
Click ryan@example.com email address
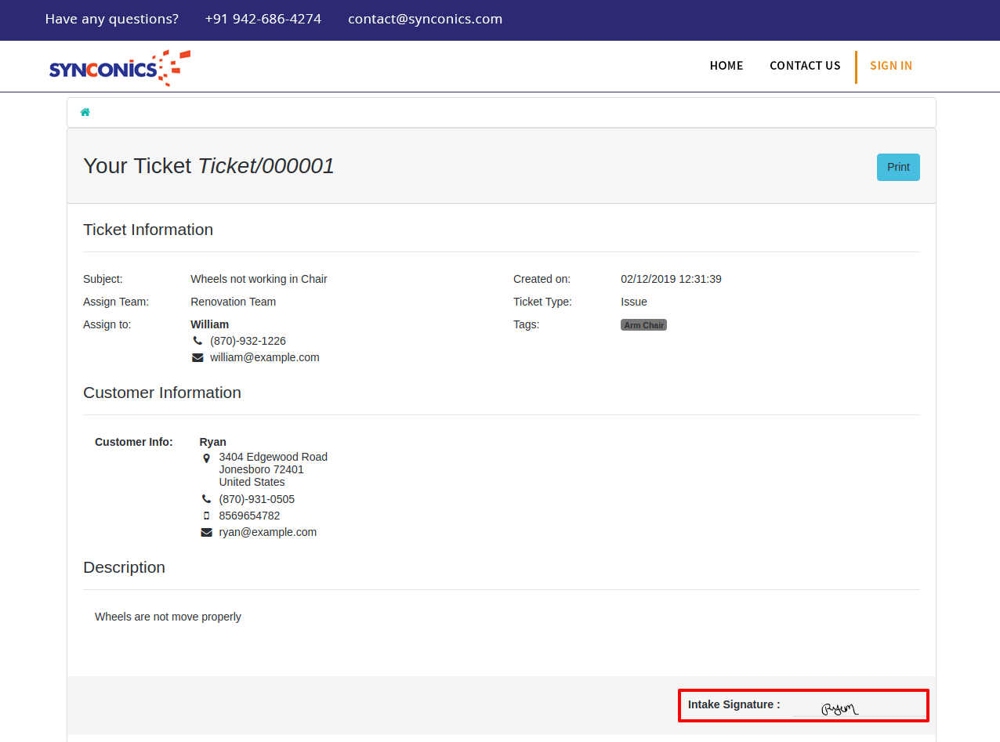pos(267,532)
